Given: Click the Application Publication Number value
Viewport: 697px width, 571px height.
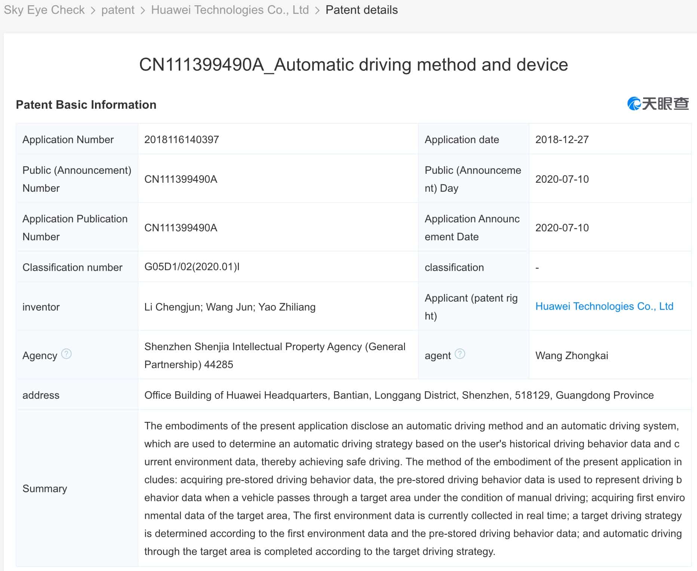Looking at the screenshot, I should coord(181,228).
